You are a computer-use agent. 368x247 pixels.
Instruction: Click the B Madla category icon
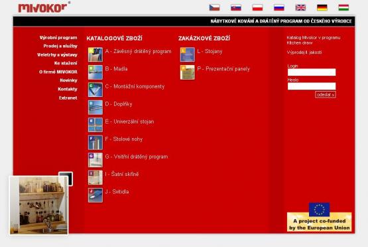point(95,72)
